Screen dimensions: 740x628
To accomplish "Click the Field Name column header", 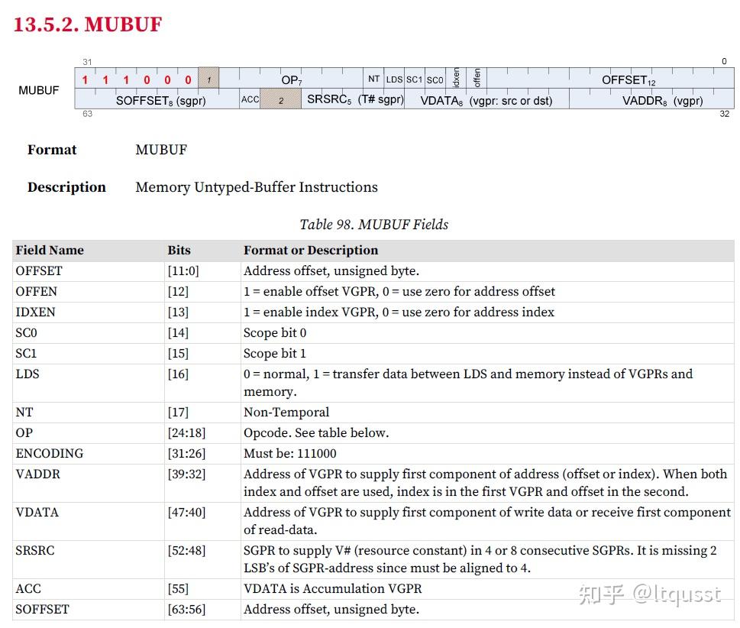I will coord(50,251).
